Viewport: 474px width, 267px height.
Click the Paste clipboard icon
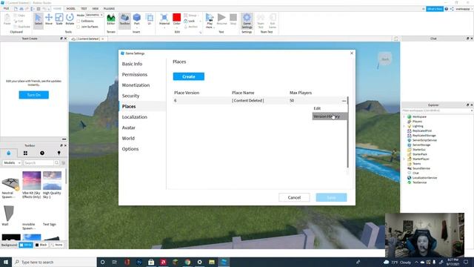pos(7,19)
